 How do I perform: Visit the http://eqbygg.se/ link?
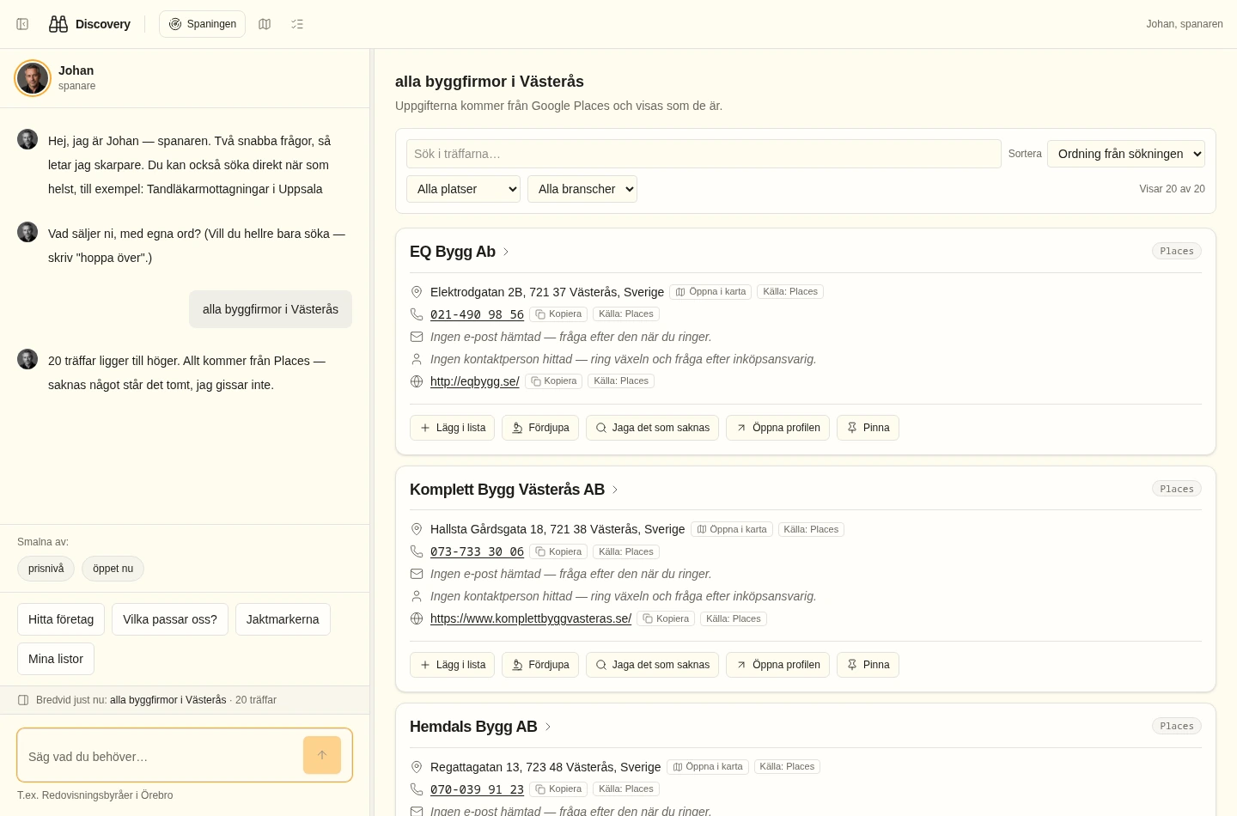(x=475, y=381)
